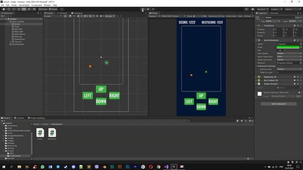The width and height of the screenshot is (303, 170).
Task: Select the Rect tool in toolbar
Action: [24, 9]
